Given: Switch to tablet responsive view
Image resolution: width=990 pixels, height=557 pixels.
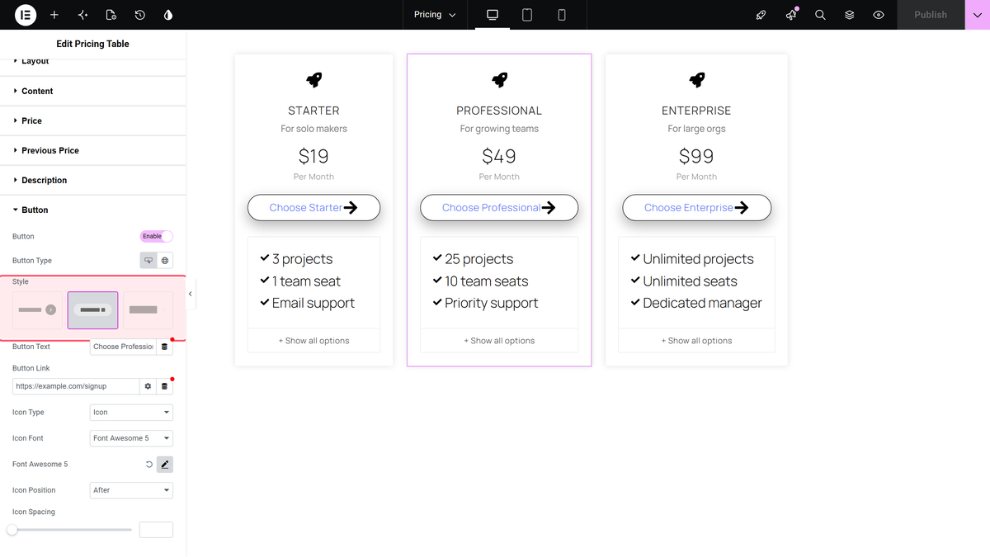Looking at the screenshot, I should click(x=527, y=15).
